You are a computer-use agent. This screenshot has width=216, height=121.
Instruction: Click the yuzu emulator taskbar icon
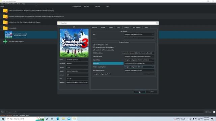click(x=74, y=119)
